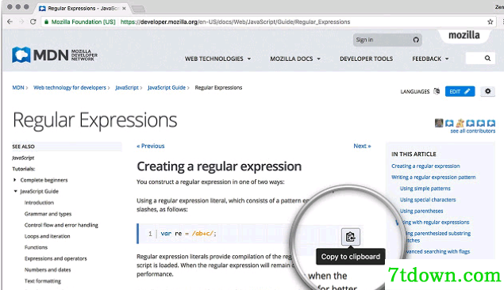Open Control flow and error handling
Viewport: 504px width, 290px height.
[61, 225]
